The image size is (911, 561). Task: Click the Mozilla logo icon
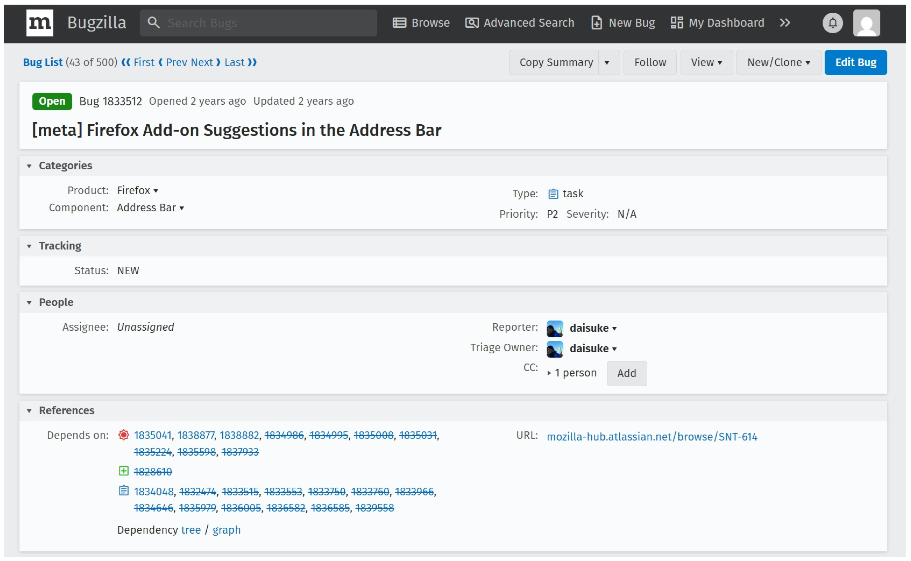(x=40, y=23)
